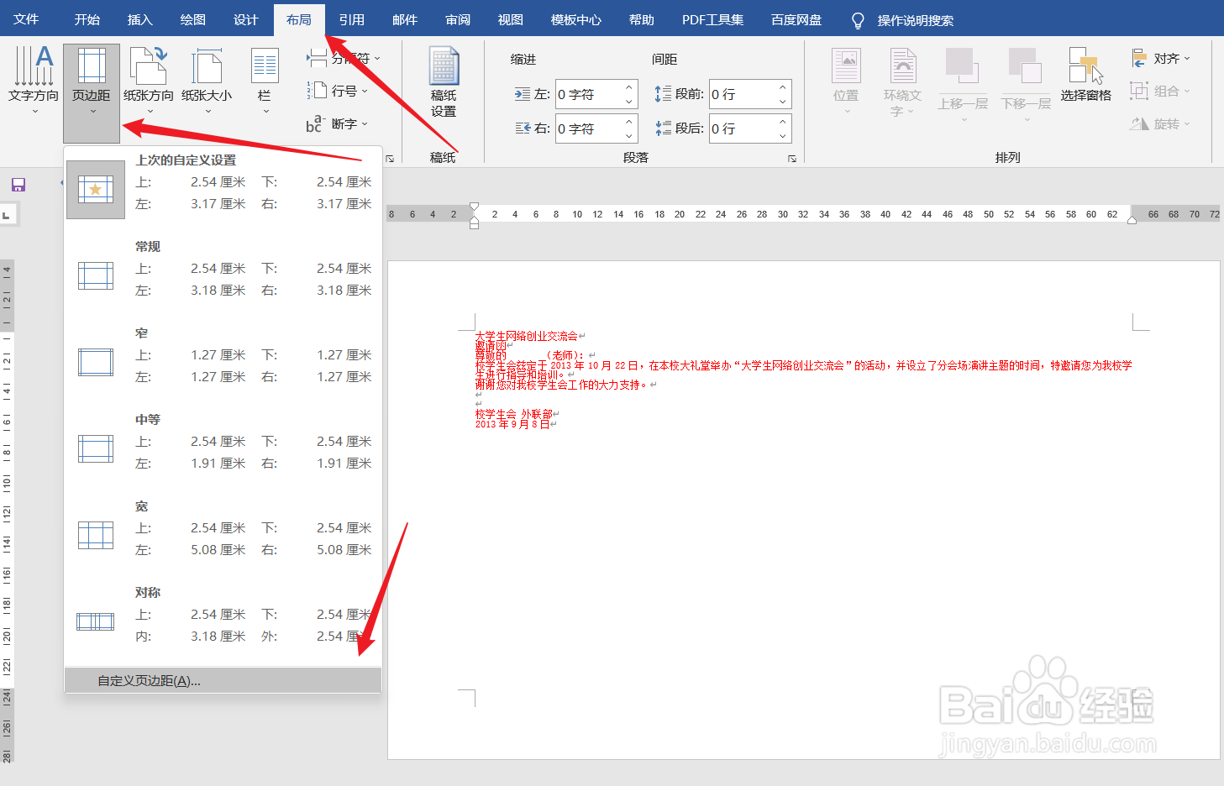1224x786 pixels.
Task: Increase the 段前 spacing before value
Action: coord(782,87)
